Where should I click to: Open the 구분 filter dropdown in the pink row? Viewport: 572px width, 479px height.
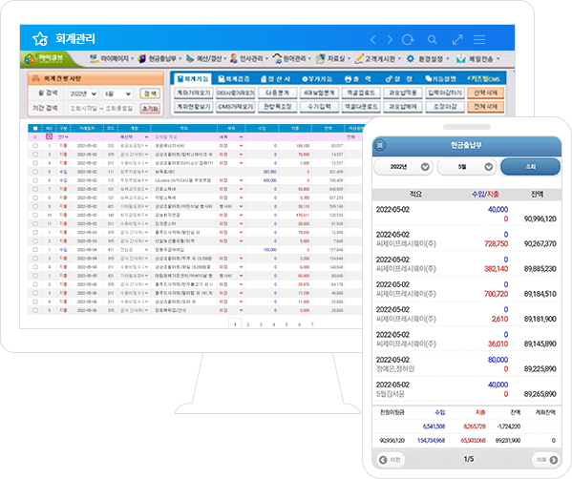pos(63,137)
